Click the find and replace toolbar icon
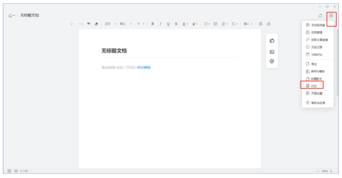Screen dimensions: 342x178 coord(261,24)
